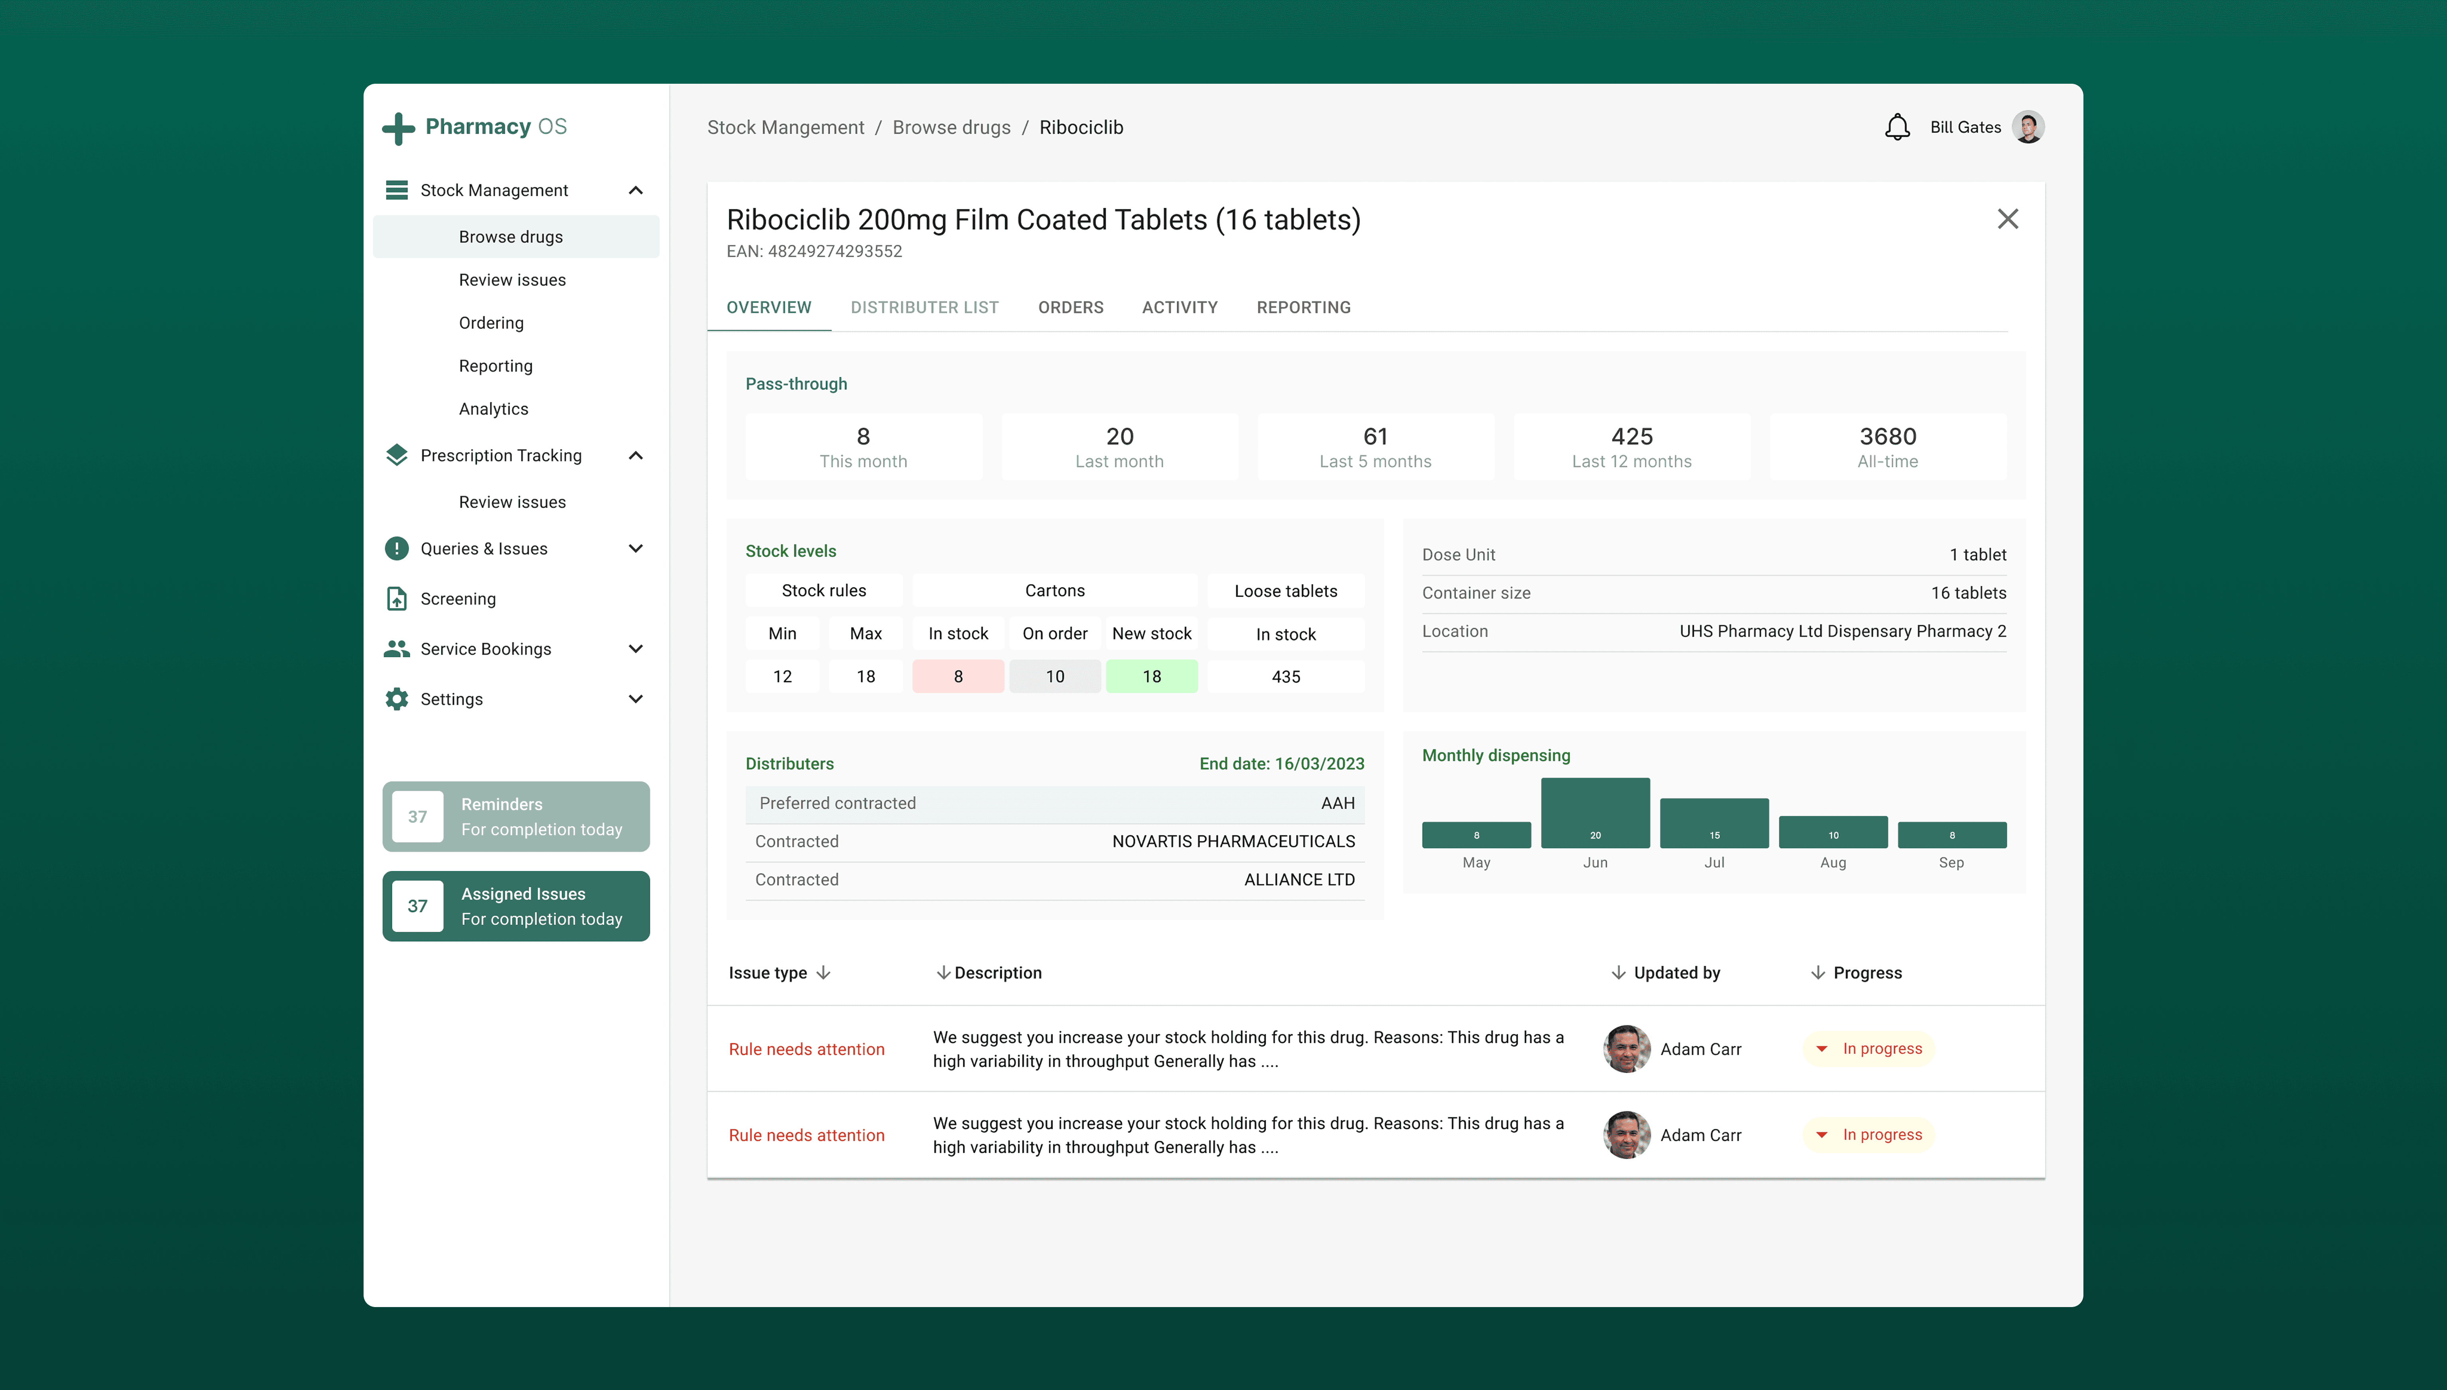Expand the Service Bookings menu
This screenshot has height=1390, width=2447.
point(635,649)
